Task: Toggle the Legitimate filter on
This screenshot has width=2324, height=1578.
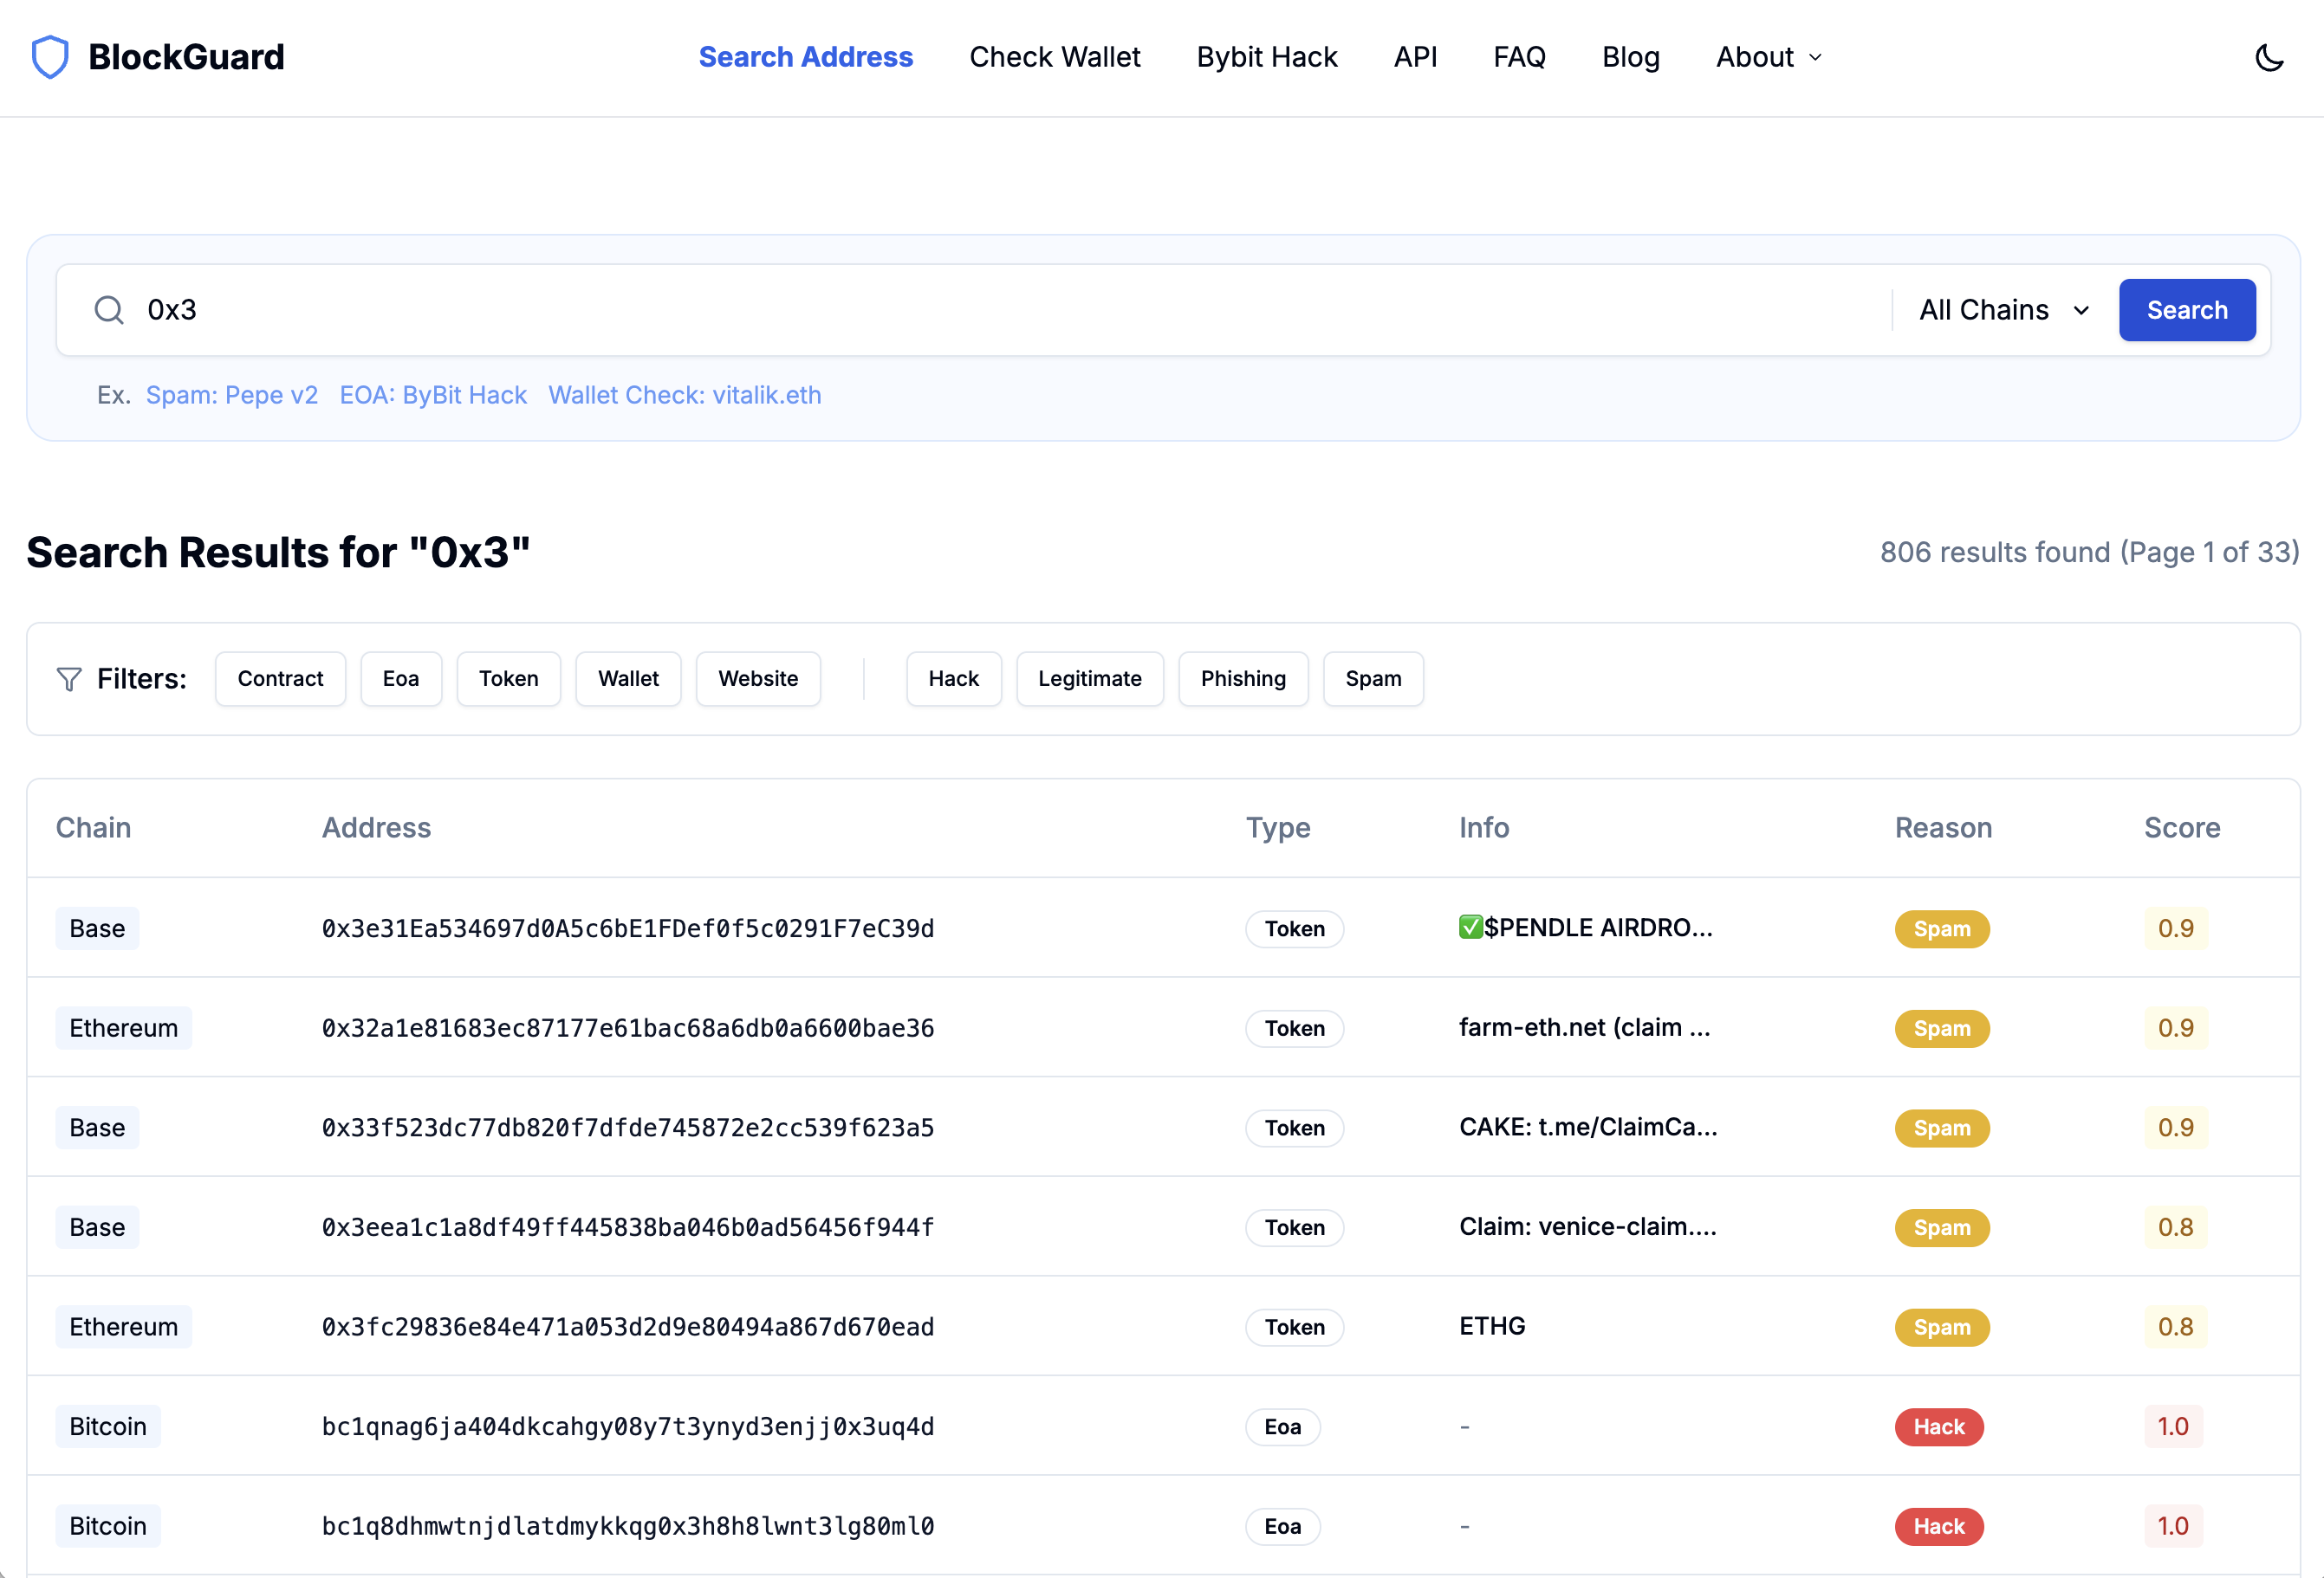Action: (1089, 678)
